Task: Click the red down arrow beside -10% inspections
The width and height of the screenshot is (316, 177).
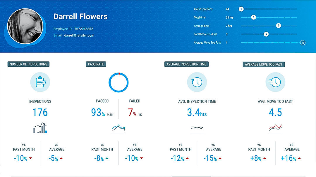Action: coord(30,159)
